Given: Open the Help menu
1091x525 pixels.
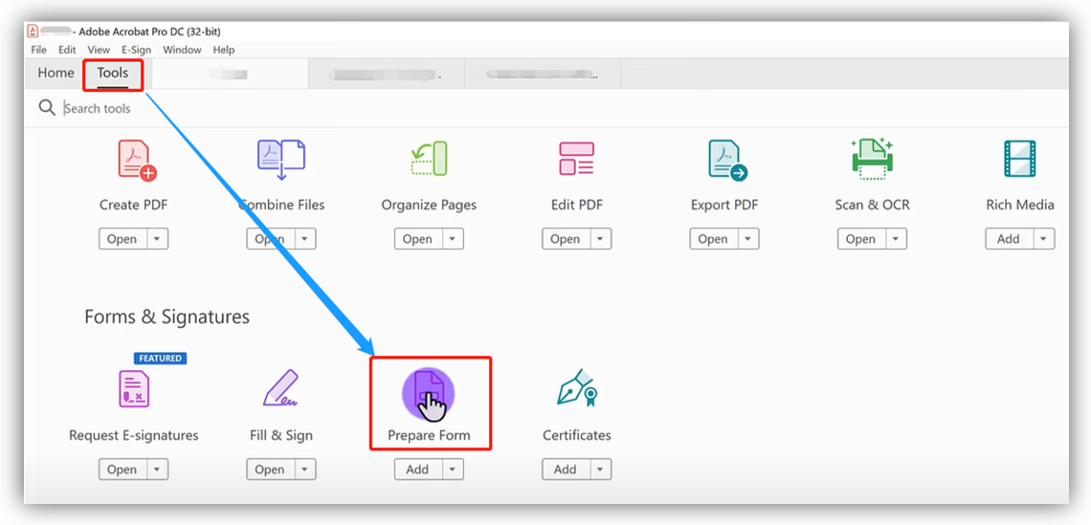Looking at the screenshot, I should click(224, 50).
